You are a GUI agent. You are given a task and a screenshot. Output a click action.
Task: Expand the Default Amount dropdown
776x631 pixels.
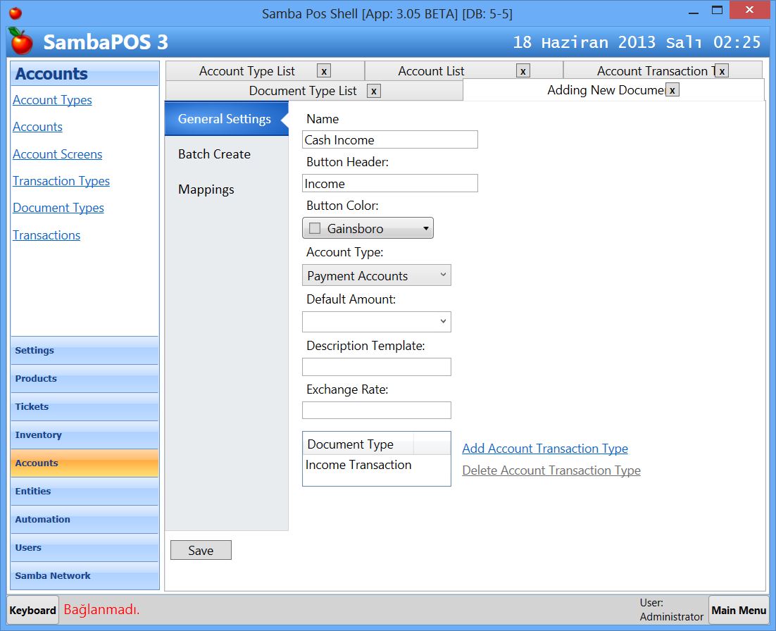443,321
